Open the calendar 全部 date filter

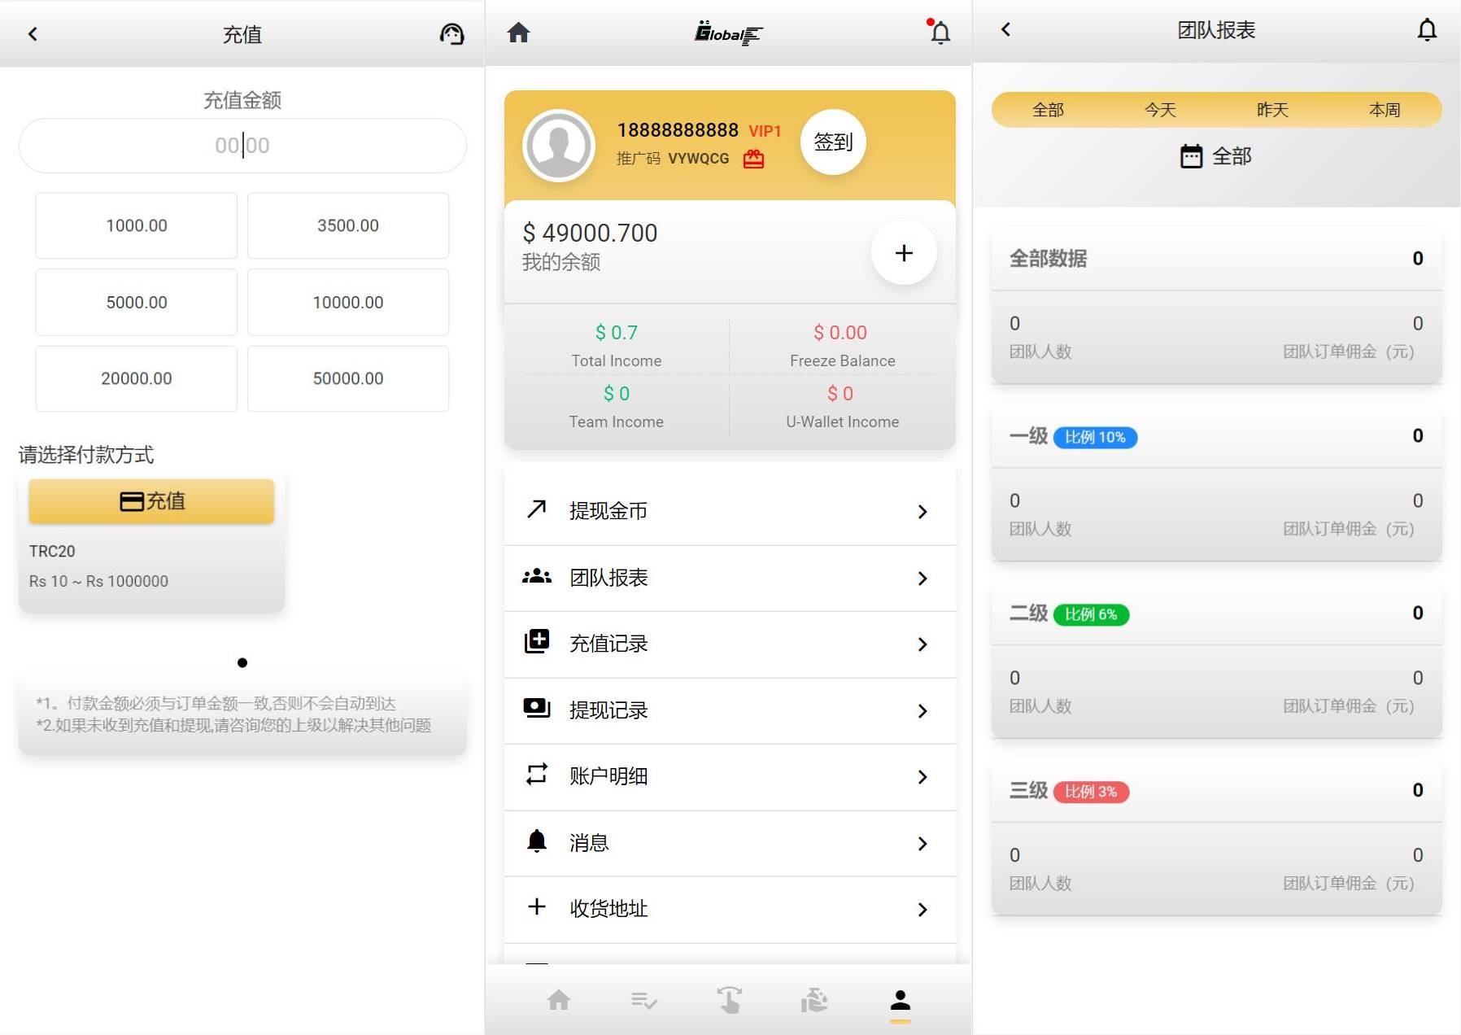pyautogui.click(x=1215, y=155)
